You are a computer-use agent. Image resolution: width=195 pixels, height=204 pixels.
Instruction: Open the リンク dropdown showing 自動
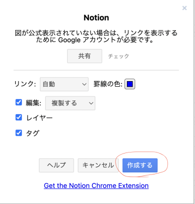(x=64, y=84)
